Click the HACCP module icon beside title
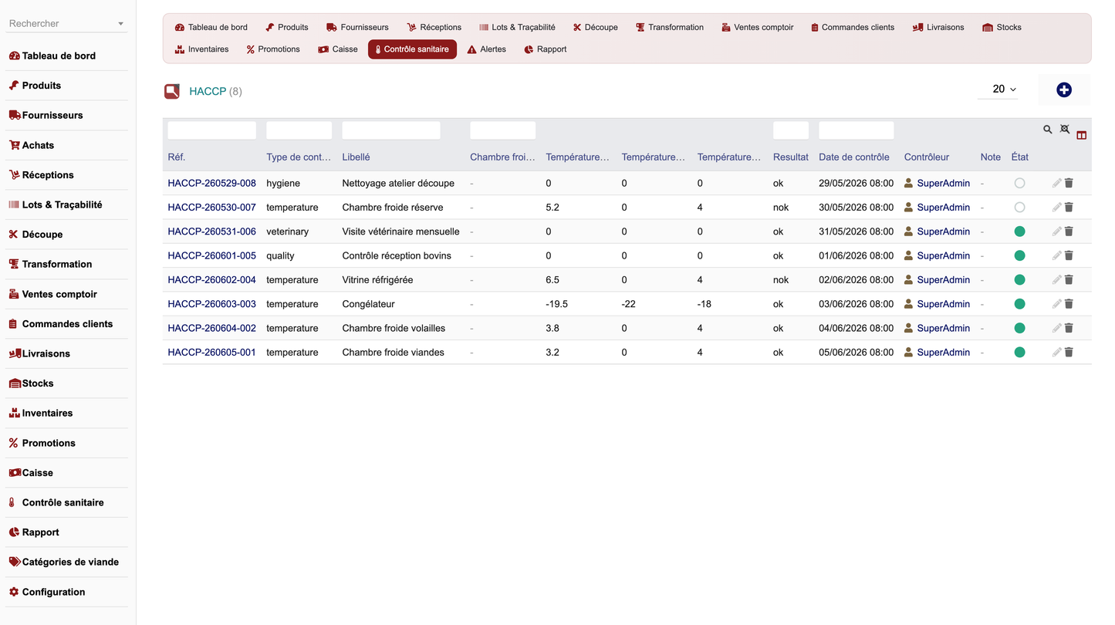Image resolution: width=1115 pixels, height=625 pixels. pyautogui.click(x=172, y=91)
